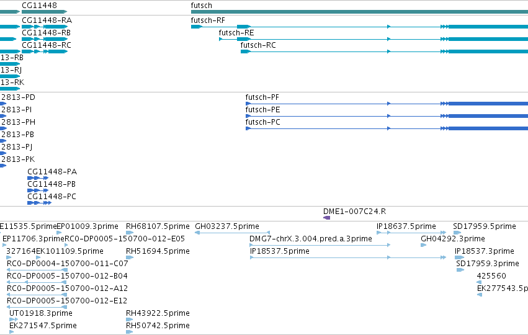The height and width of the screenshot is (335, 528).
Task: Click the CG11448-RC transcript label
Action: point(47,45)
